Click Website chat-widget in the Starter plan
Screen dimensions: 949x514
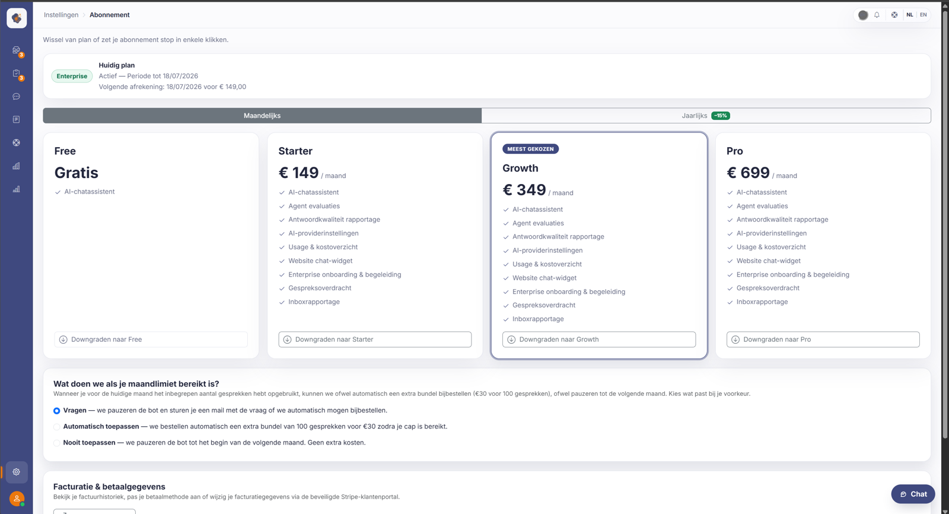[x=320, y=261]
